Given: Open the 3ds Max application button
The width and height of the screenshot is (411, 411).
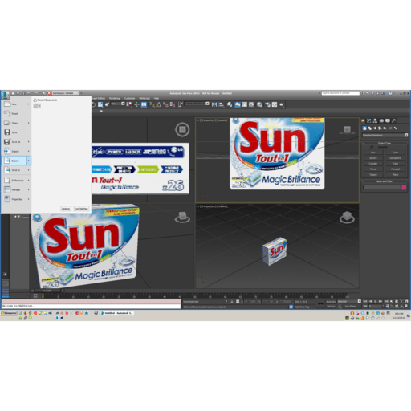Looking at the screenshot, I should coord(6,95).
